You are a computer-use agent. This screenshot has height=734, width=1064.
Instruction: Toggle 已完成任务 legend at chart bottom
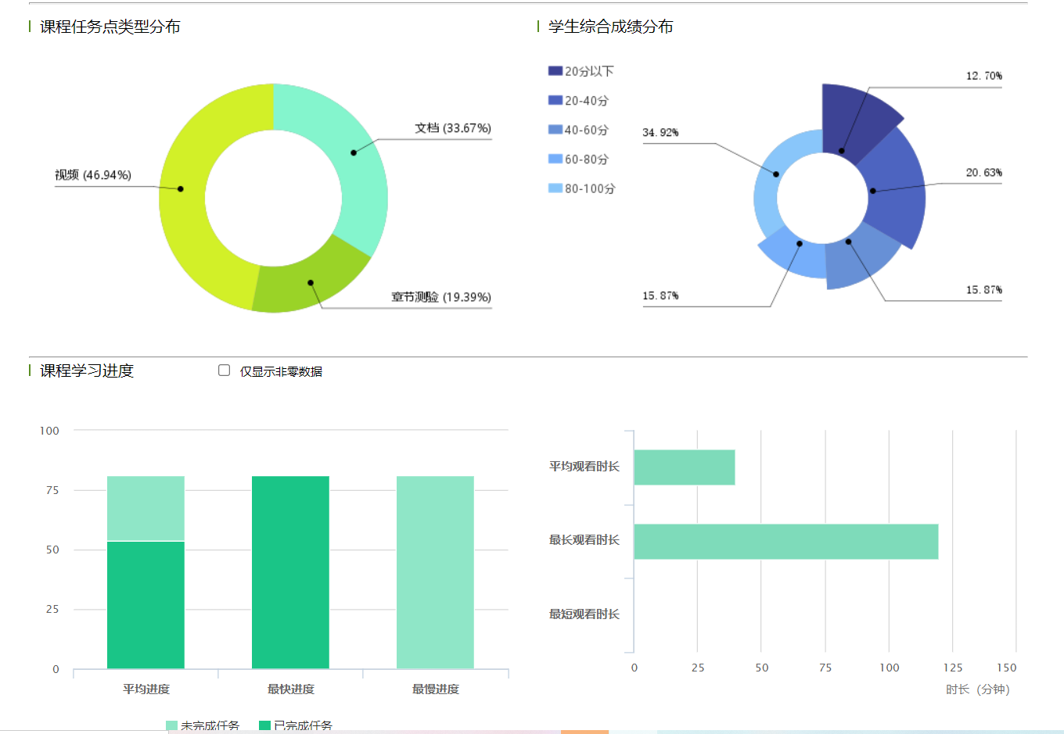(296, 725)
